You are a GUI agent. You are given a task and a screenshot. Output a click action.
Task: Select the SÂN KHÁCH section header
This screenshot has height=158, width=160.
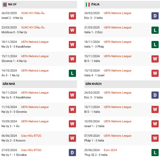tap(93, 84)
